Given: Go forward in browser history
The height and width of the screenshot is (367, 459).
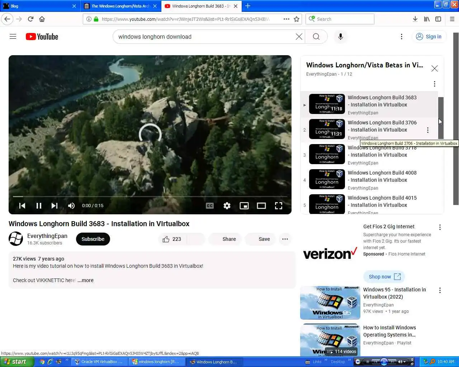Looking at the screenshot, I should [x=19, y=19].
